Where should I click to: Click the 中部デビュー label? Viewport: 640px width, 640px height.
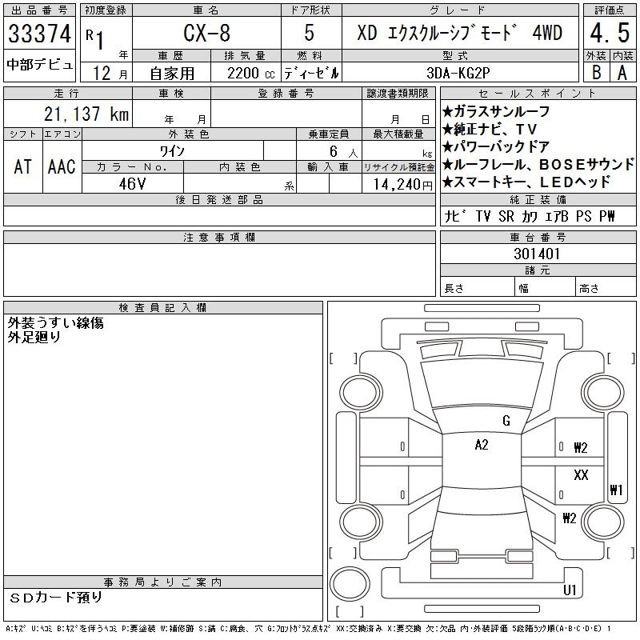pos(39,65)
